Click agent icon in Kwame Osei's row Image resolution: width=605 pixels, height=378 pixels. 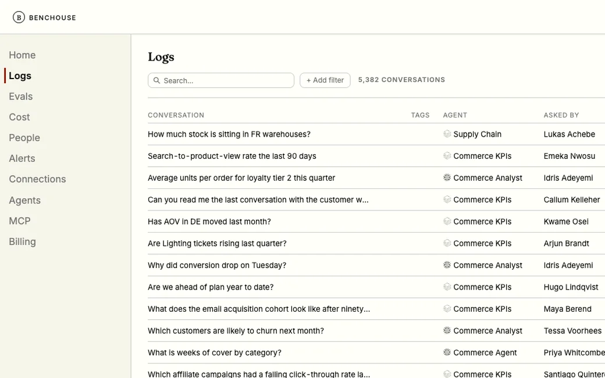point(447,222)
